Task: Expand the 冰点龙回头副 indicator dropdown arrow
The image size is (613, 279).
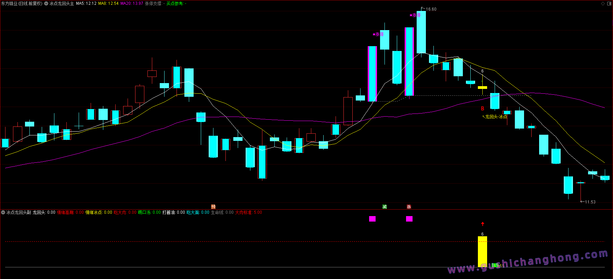Action: [3, 212]
